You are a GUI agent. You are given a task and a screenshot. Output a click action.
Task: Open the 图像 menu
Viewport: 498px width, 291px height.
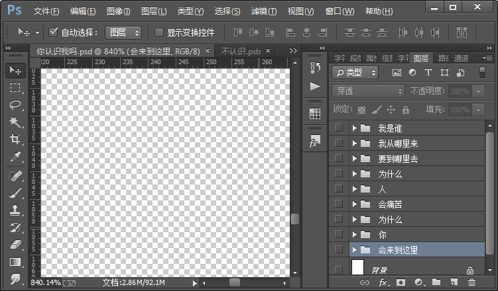coord(119,11)
